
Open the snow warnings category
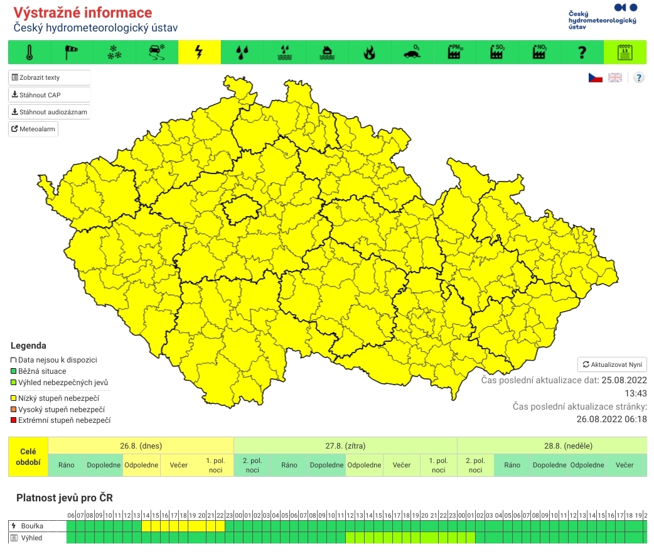(114, 52)
